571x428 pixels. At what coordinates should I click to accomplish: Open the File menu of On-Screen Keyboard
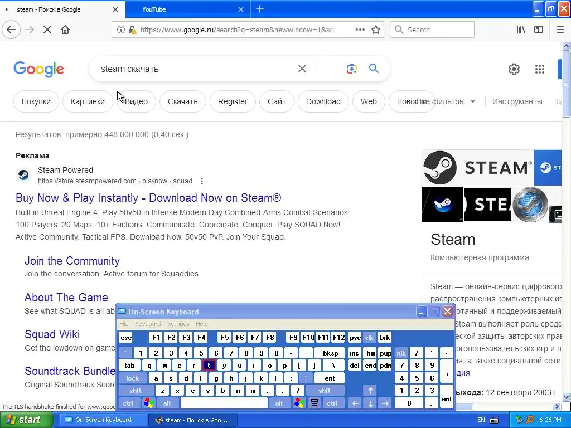[x=124, y=324]
